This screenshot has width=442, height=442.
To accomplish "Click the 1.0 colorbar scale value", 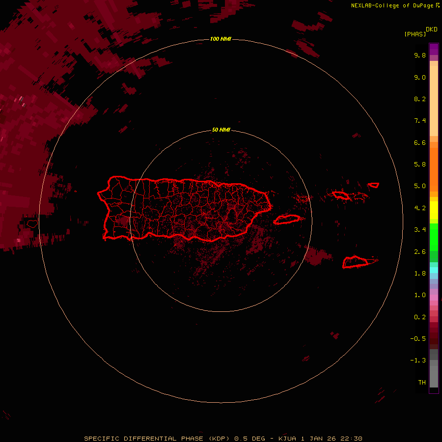I will 420,295.
